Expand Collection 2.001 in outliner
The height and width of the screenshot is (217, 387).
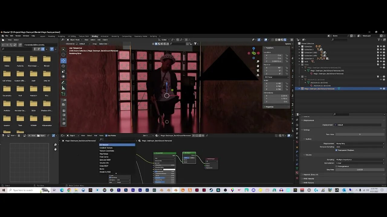(300, 55)
